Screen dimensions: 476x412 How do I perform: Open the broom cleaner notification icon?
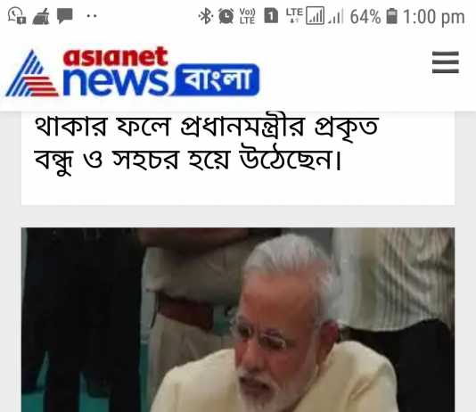click(41, 16)
